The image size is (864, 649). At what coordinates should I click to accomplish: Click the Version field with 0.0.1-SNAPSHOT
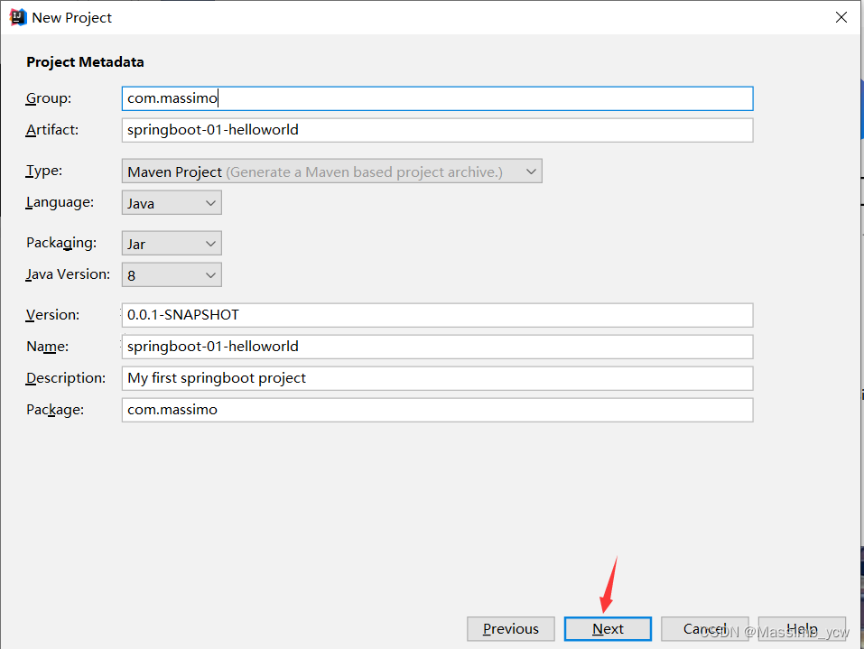click(437, 315)
